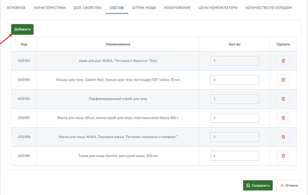Open the Изображение tab
Viewport: 308px width, 195px height.
(x=177, y=8)
